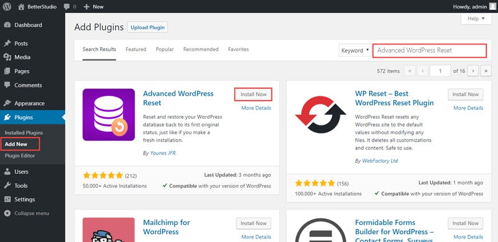Go to the next results page
Viewport: 498px width, 242px height.
click(x=473, y=71)
